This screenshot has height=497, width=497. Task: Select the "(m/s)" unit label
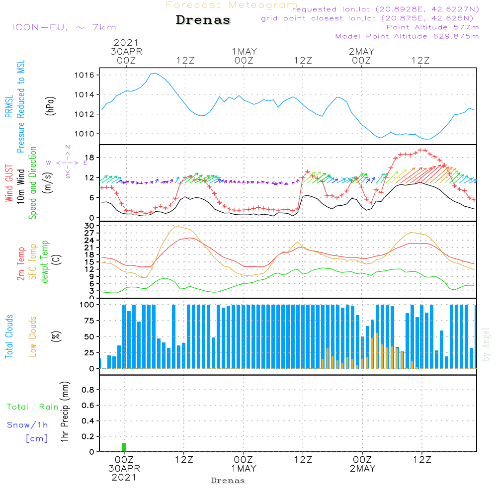point(48,183)
